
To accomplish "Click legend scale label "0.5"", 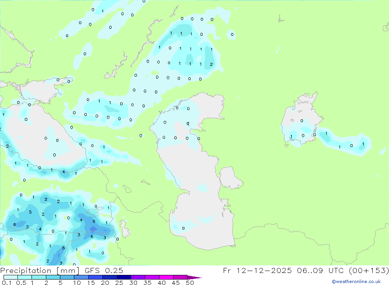I will click(21, 283).
